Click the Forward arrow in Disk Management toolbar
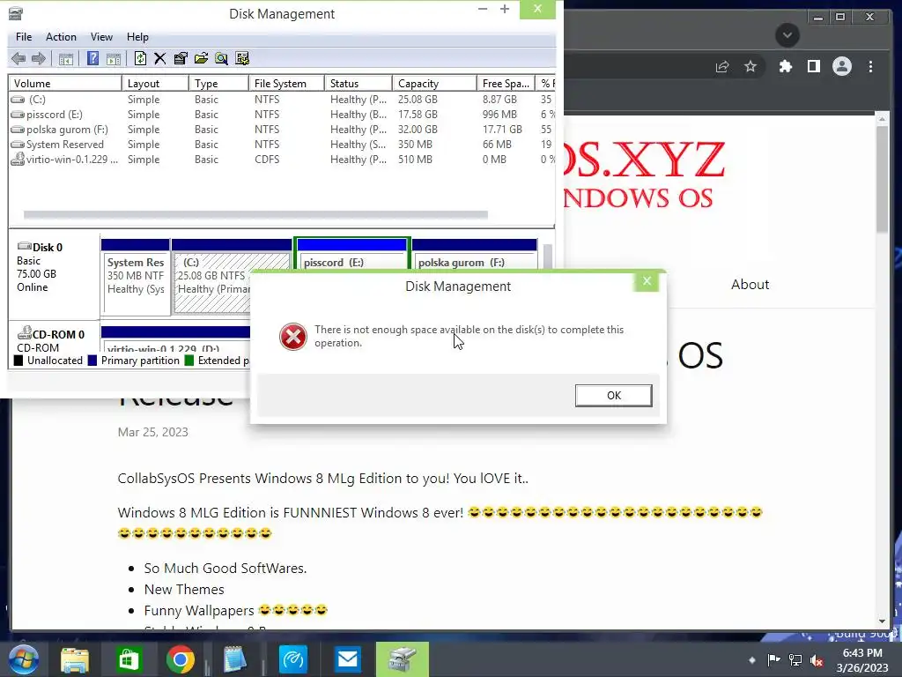Screen dimensions: 902x677 [x=39, y=58]
